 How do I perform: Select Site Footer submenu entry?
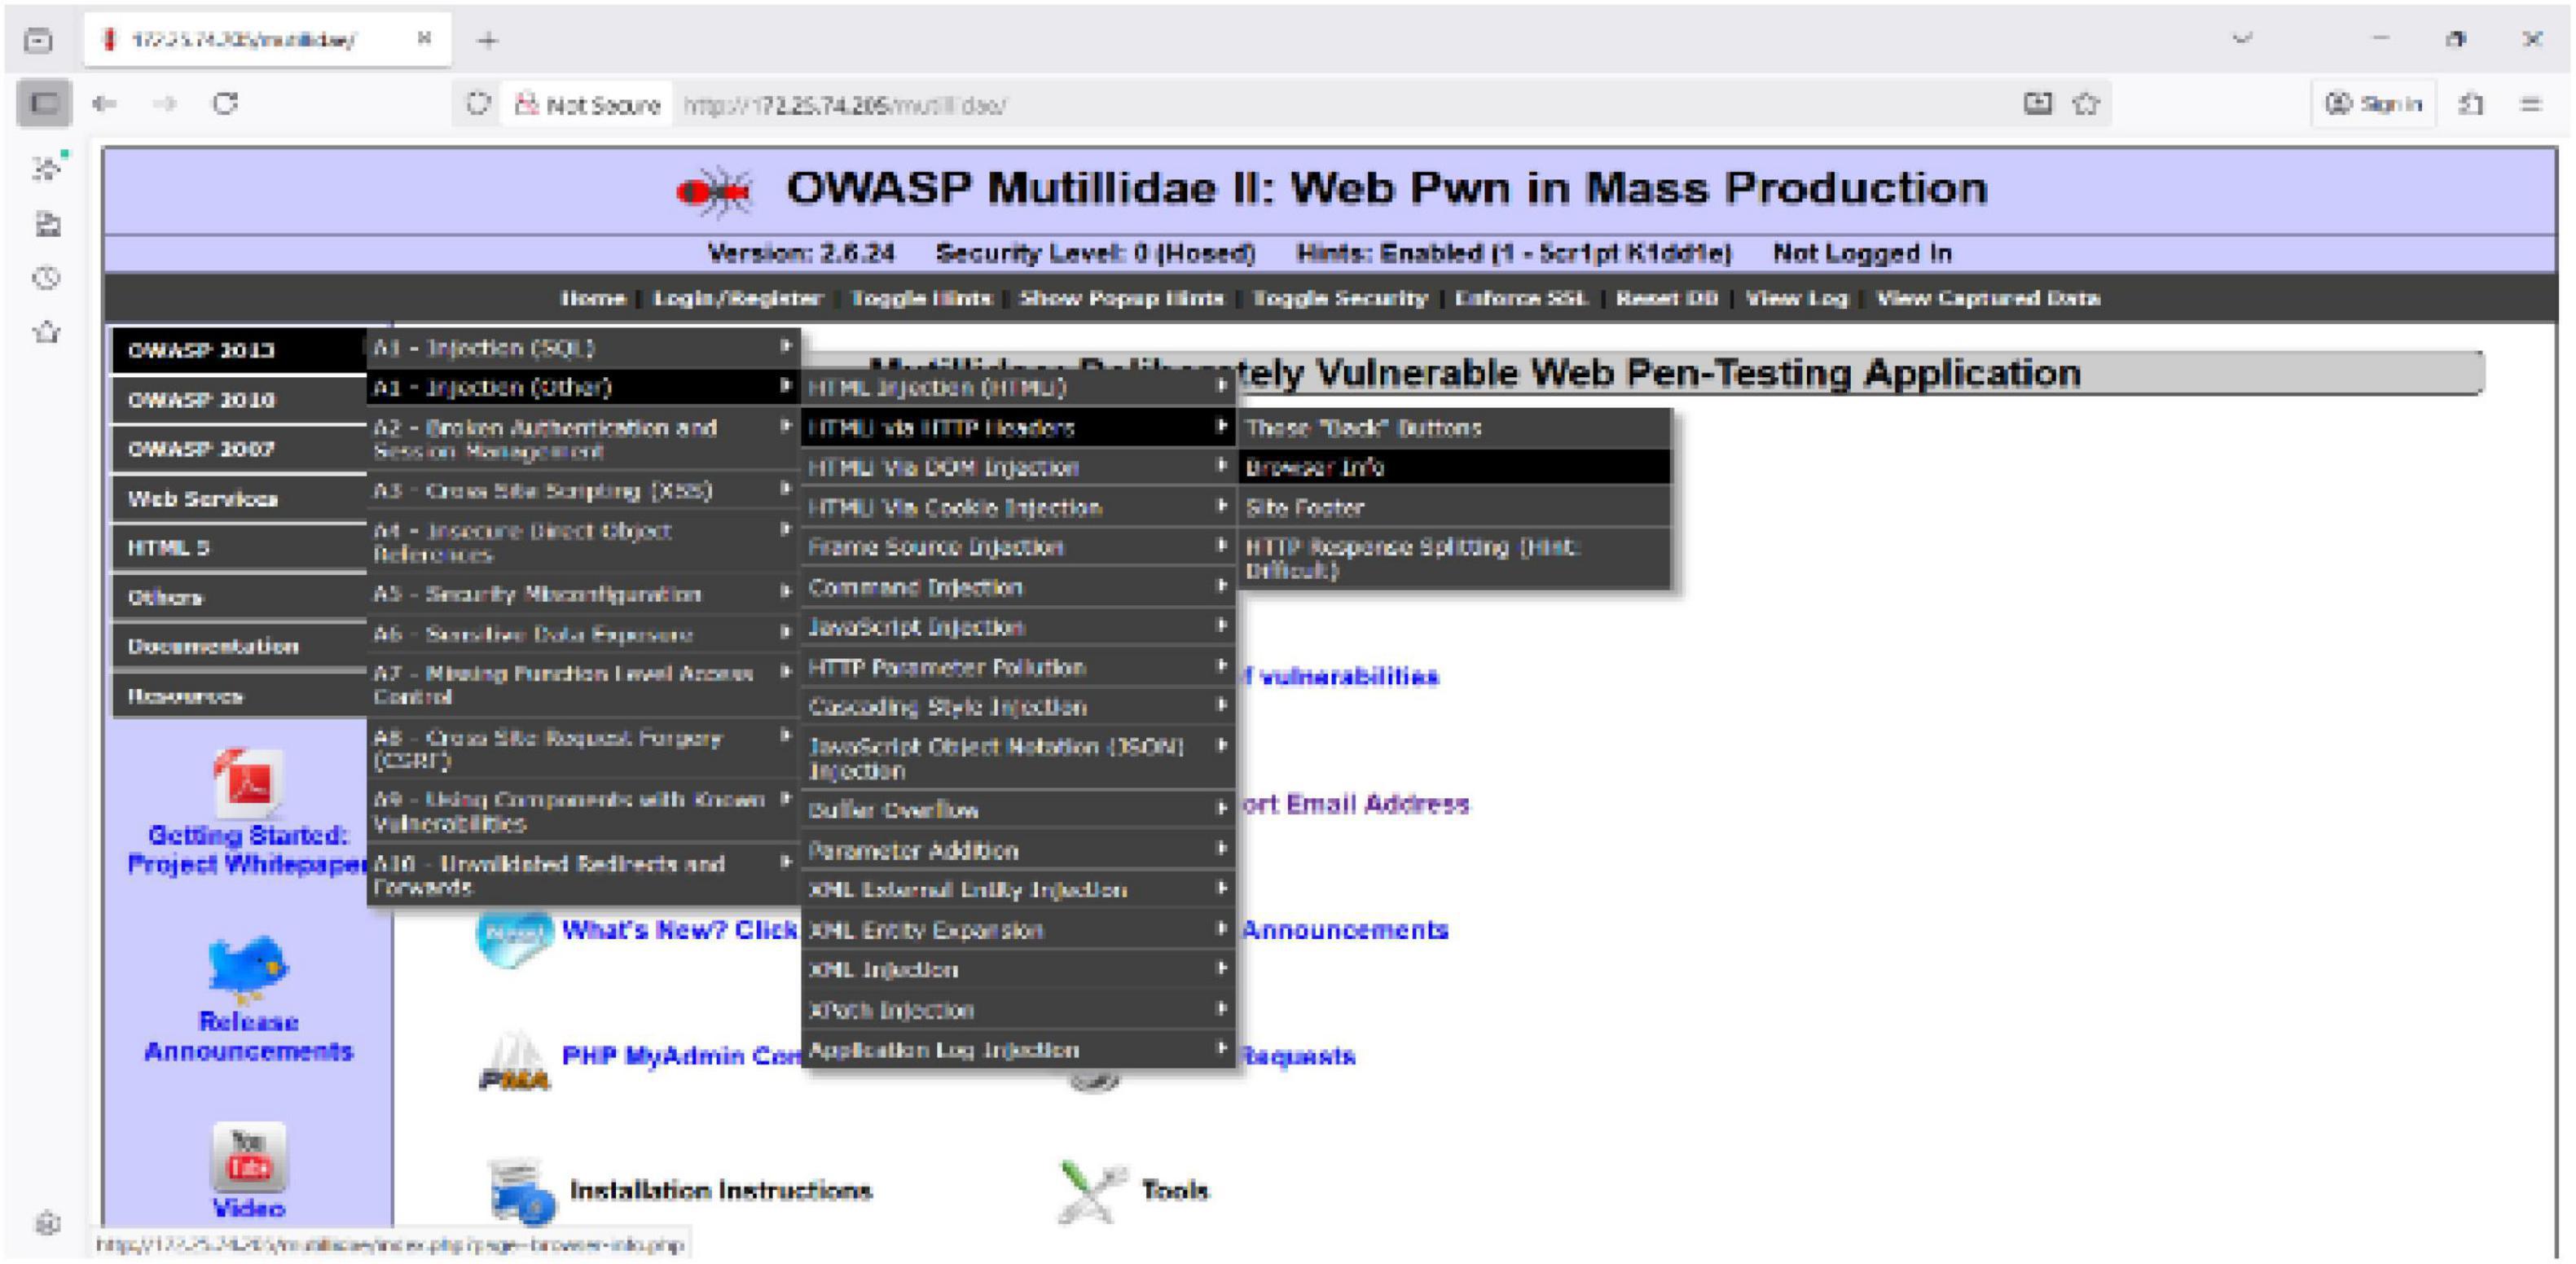click(x=1455, y=507)
